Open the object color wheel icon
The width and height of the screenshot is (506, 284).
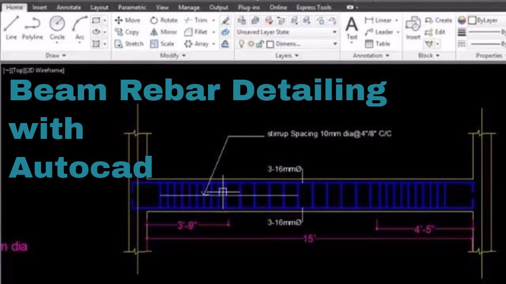click(x=462, y=20)
